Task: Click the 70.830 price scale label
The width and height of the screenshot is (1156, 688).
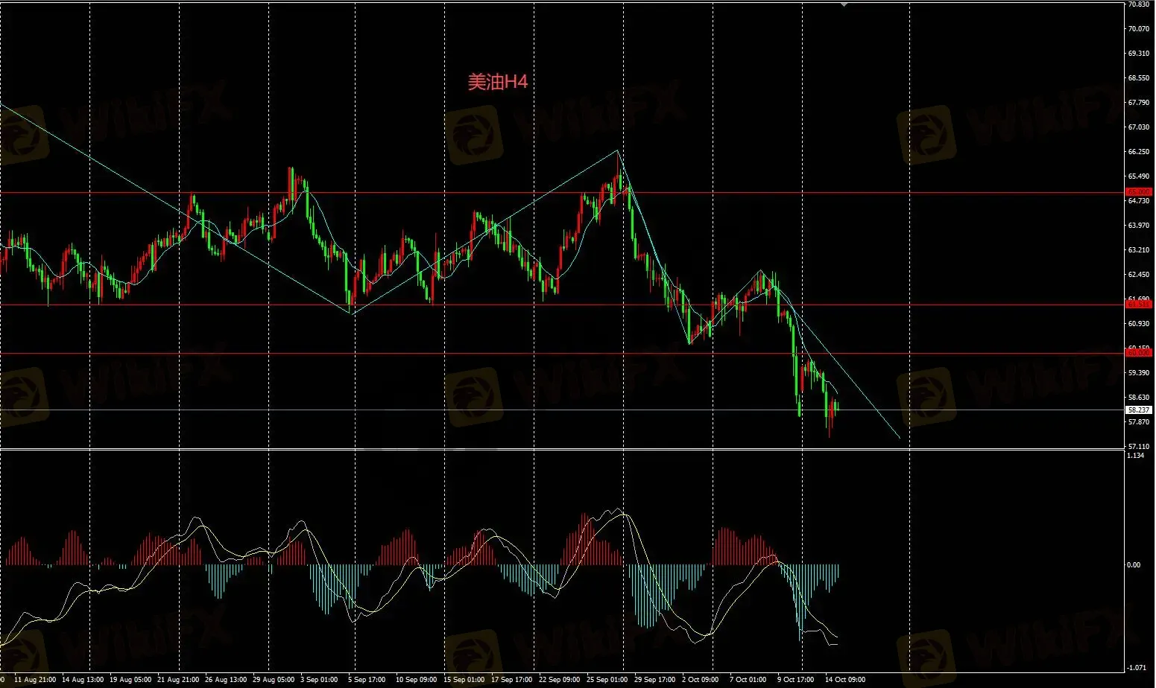Action: (x=1138, y=4)
